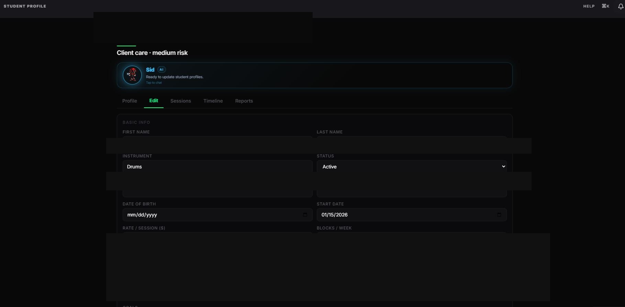Click the Status dropdown chevron arrow
Screen dimensions: 625x307
503,167
